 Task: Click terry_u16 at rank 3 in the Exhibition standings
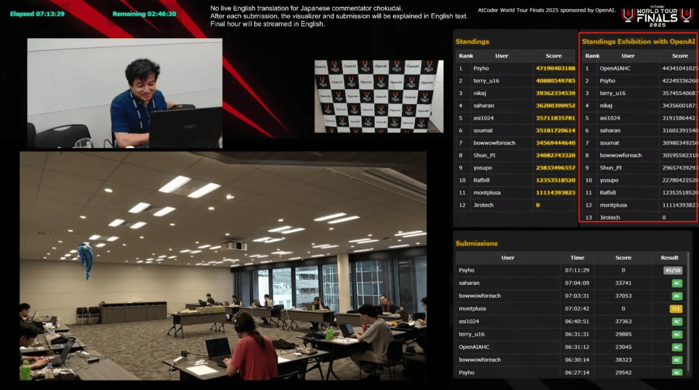[612, 93]
